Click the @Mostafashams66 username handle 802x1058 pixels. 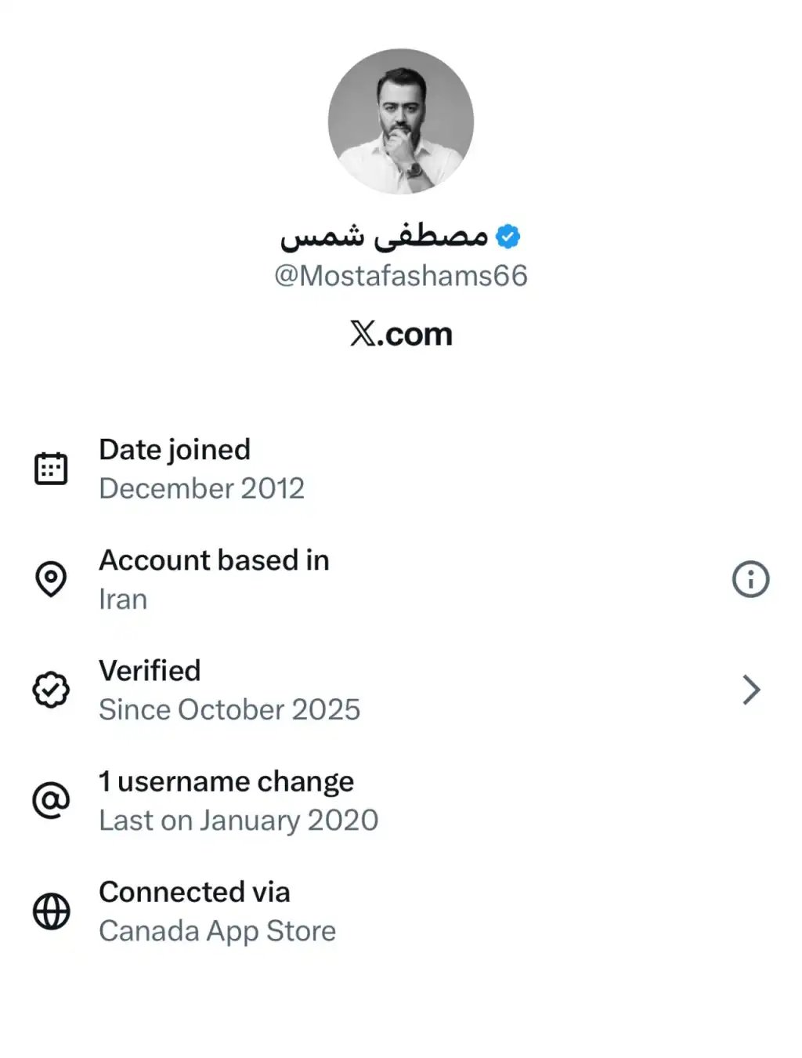[401, 276]
